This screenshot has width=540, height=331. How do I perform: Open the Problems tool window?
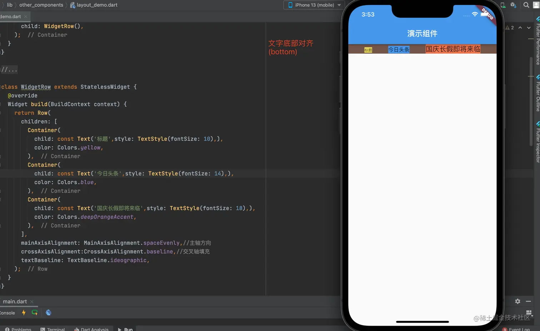[x=18, y=329]
